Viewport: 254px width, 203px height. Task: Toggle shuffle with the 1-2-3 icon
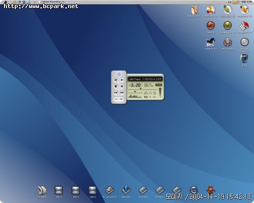[146, 93]
